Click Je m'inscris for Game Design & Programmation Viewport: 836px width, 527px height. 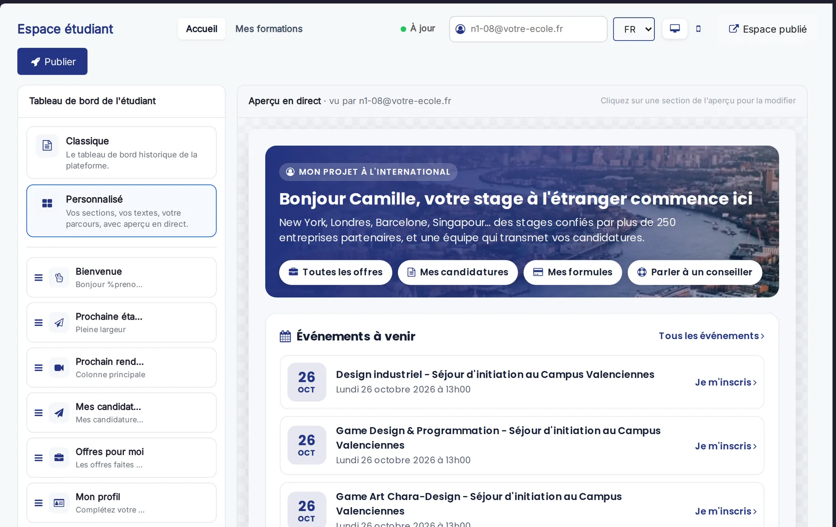725,446
